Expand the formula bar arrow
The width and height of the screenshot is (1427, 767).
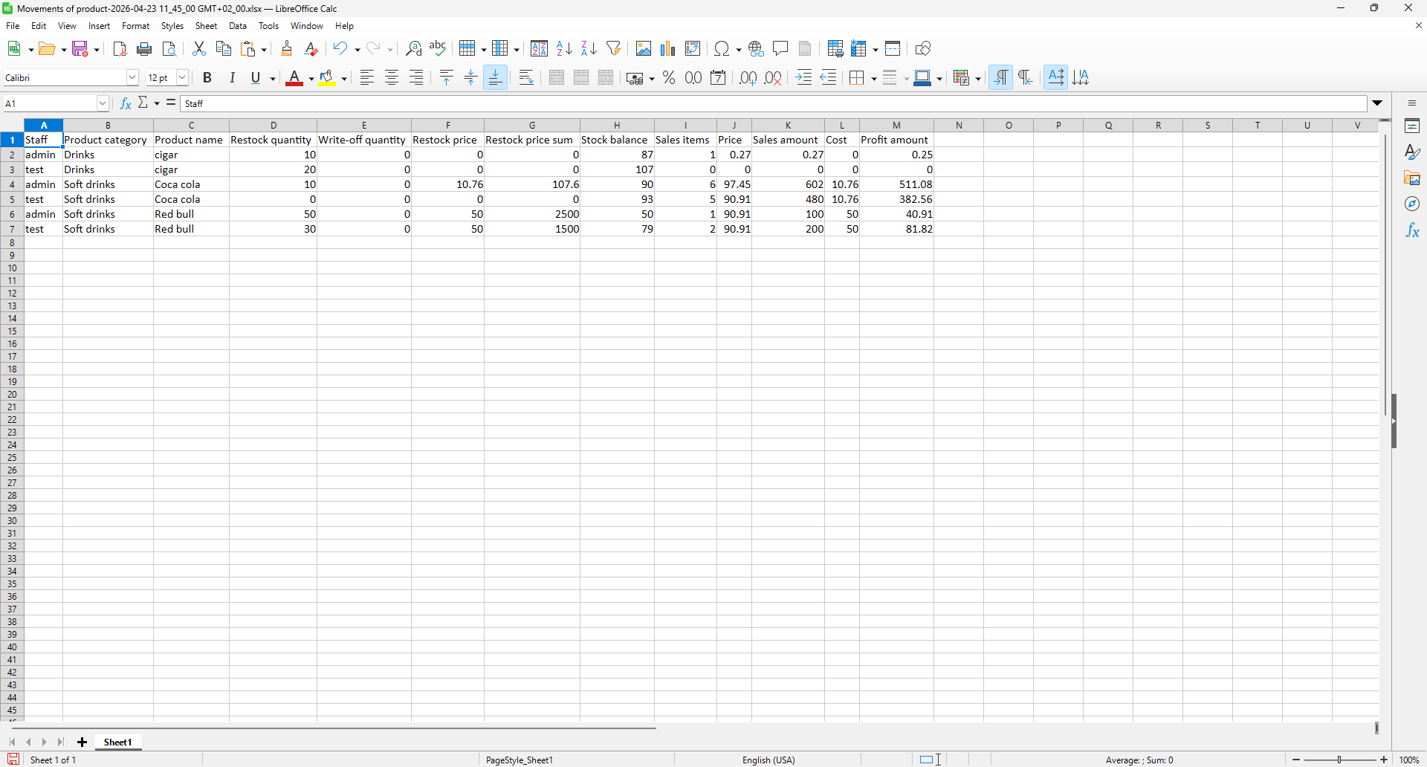point(1377,103)
